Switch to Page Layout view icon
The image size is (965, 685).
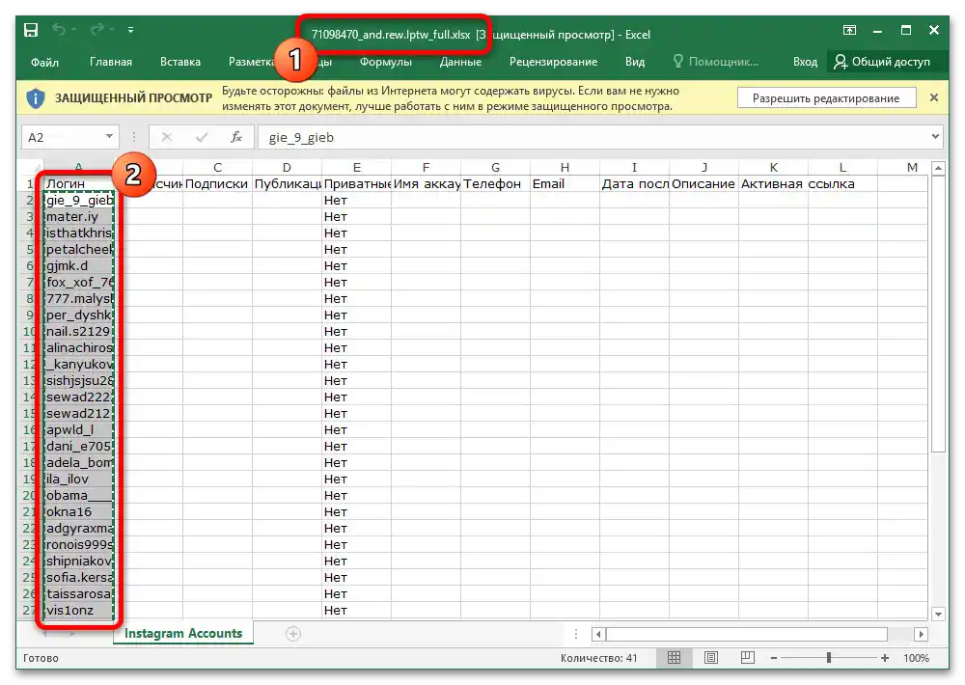[711, 658]
